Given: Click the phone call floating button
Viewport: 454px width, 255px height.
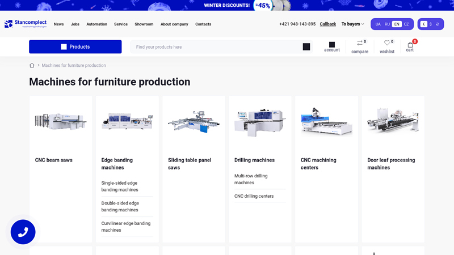Looking at the screenshot, I should (23, 232).
